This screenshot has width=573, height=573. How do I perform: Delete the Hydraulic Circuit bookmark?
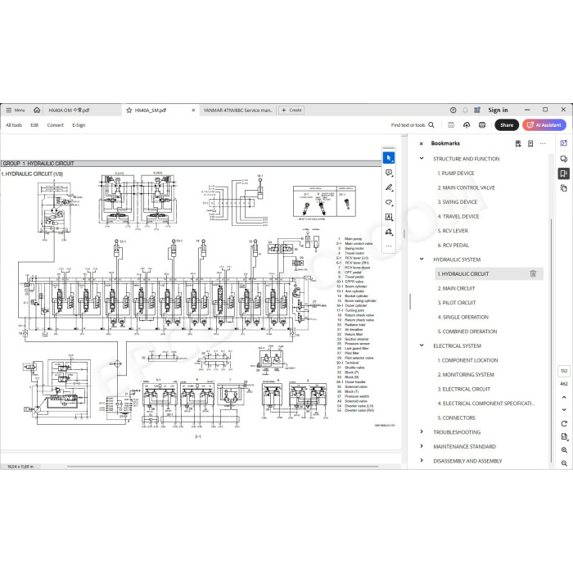point(533,273)
